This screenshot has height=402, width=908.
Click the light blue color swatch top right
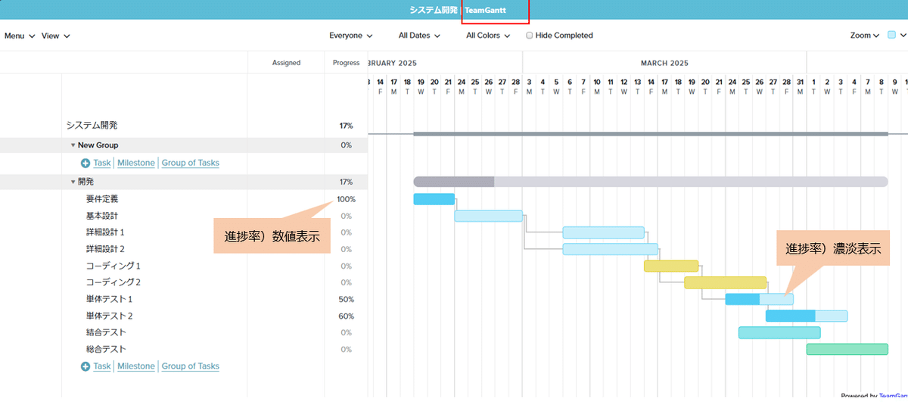point(891,35)
